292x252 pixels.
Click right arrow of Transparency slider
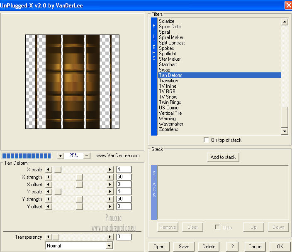coord(110,237)
